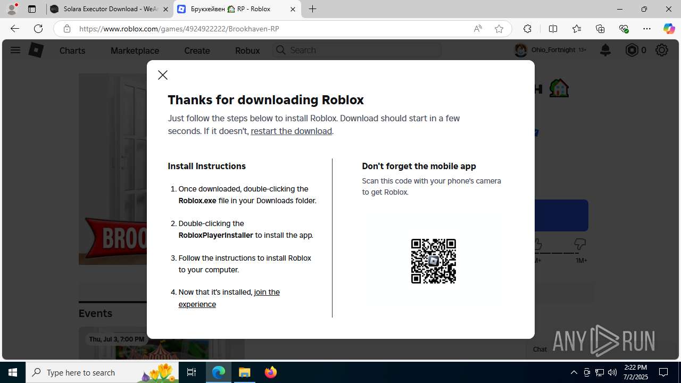This screenshot has height=383, width=681.
Task: Go back in the browser
Action: point(14,29)
